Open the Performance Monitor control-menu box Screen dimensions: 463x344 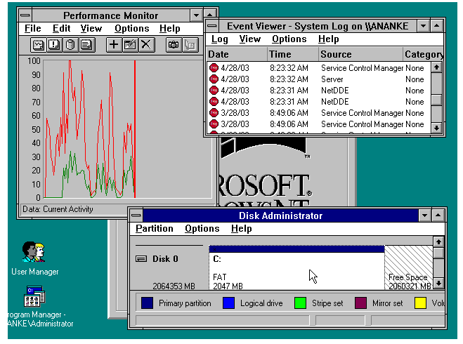pos(26,15)
